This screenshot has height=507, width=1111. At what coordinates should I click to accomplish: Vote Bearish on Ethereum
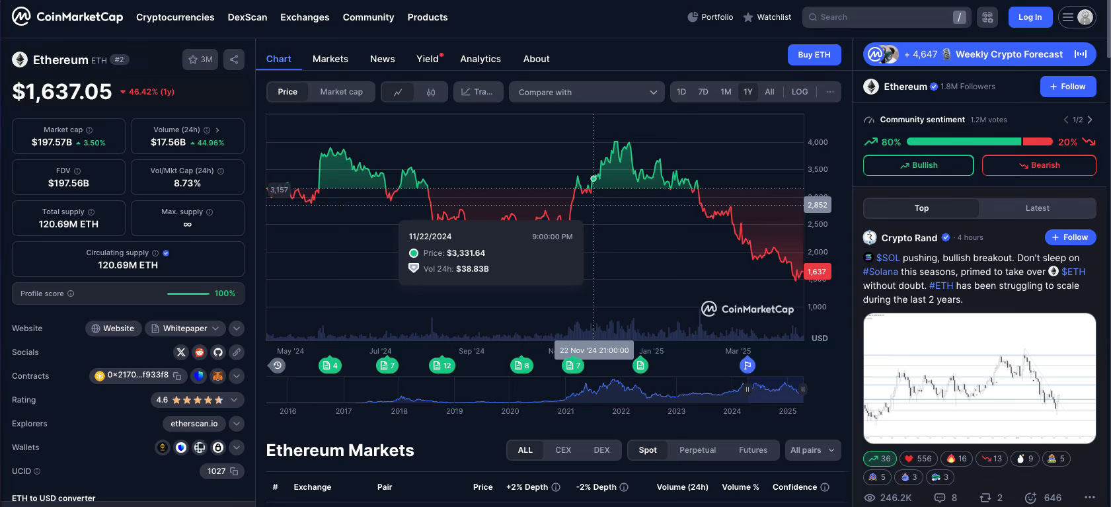click(x=1039, y=165)
